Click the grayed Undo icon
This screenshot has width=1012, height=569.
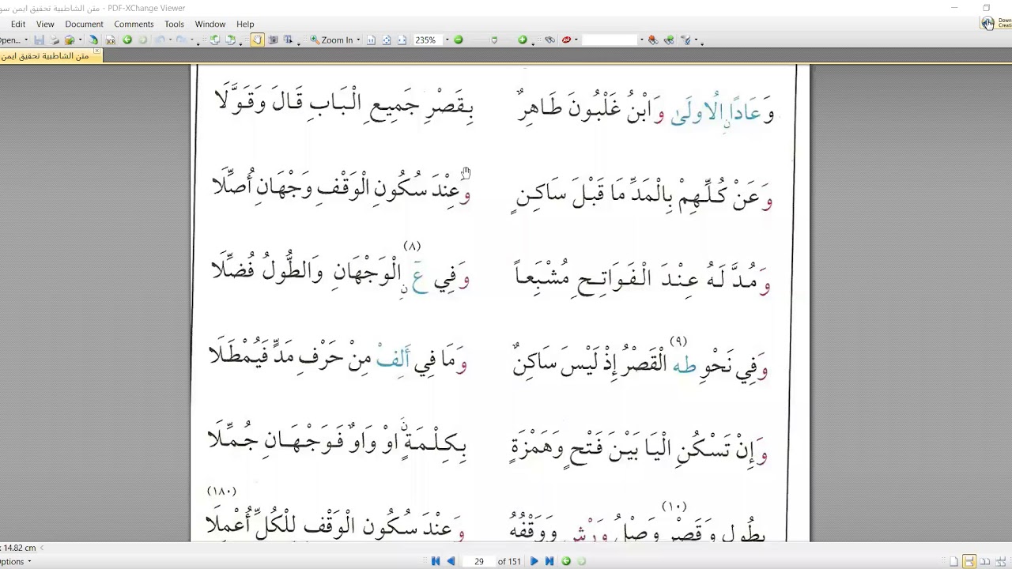160,40
